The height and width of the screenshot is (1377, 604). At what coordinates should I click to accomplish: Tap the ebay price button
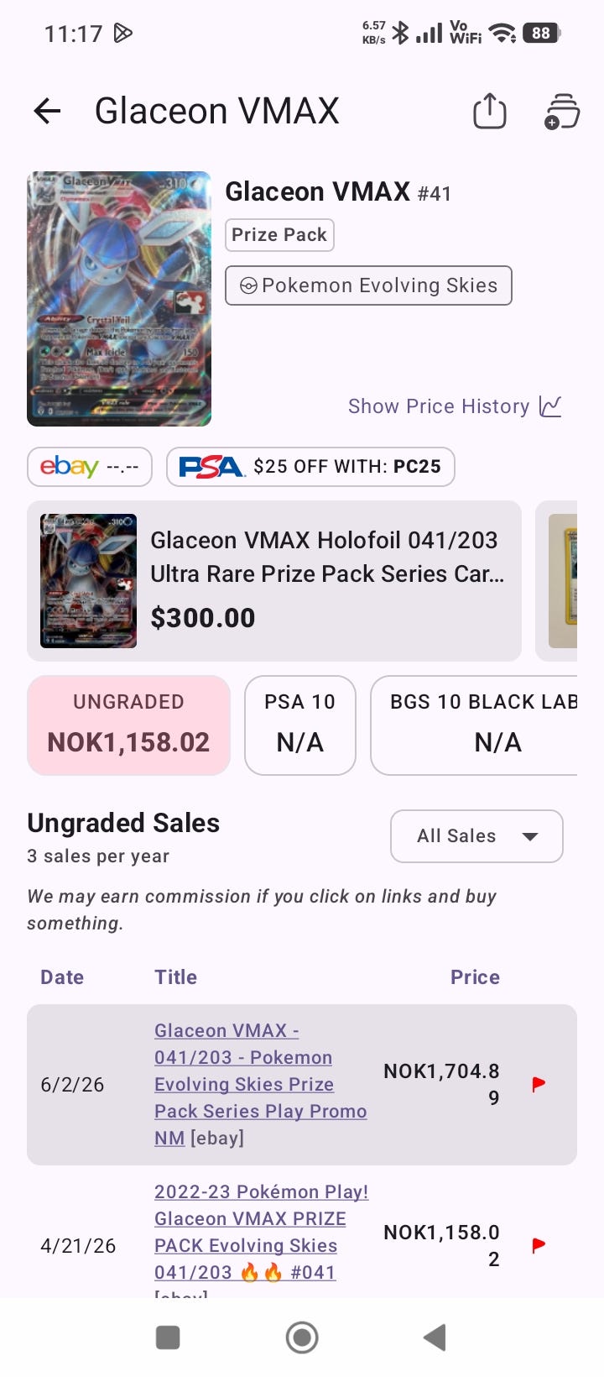[90, 467]
